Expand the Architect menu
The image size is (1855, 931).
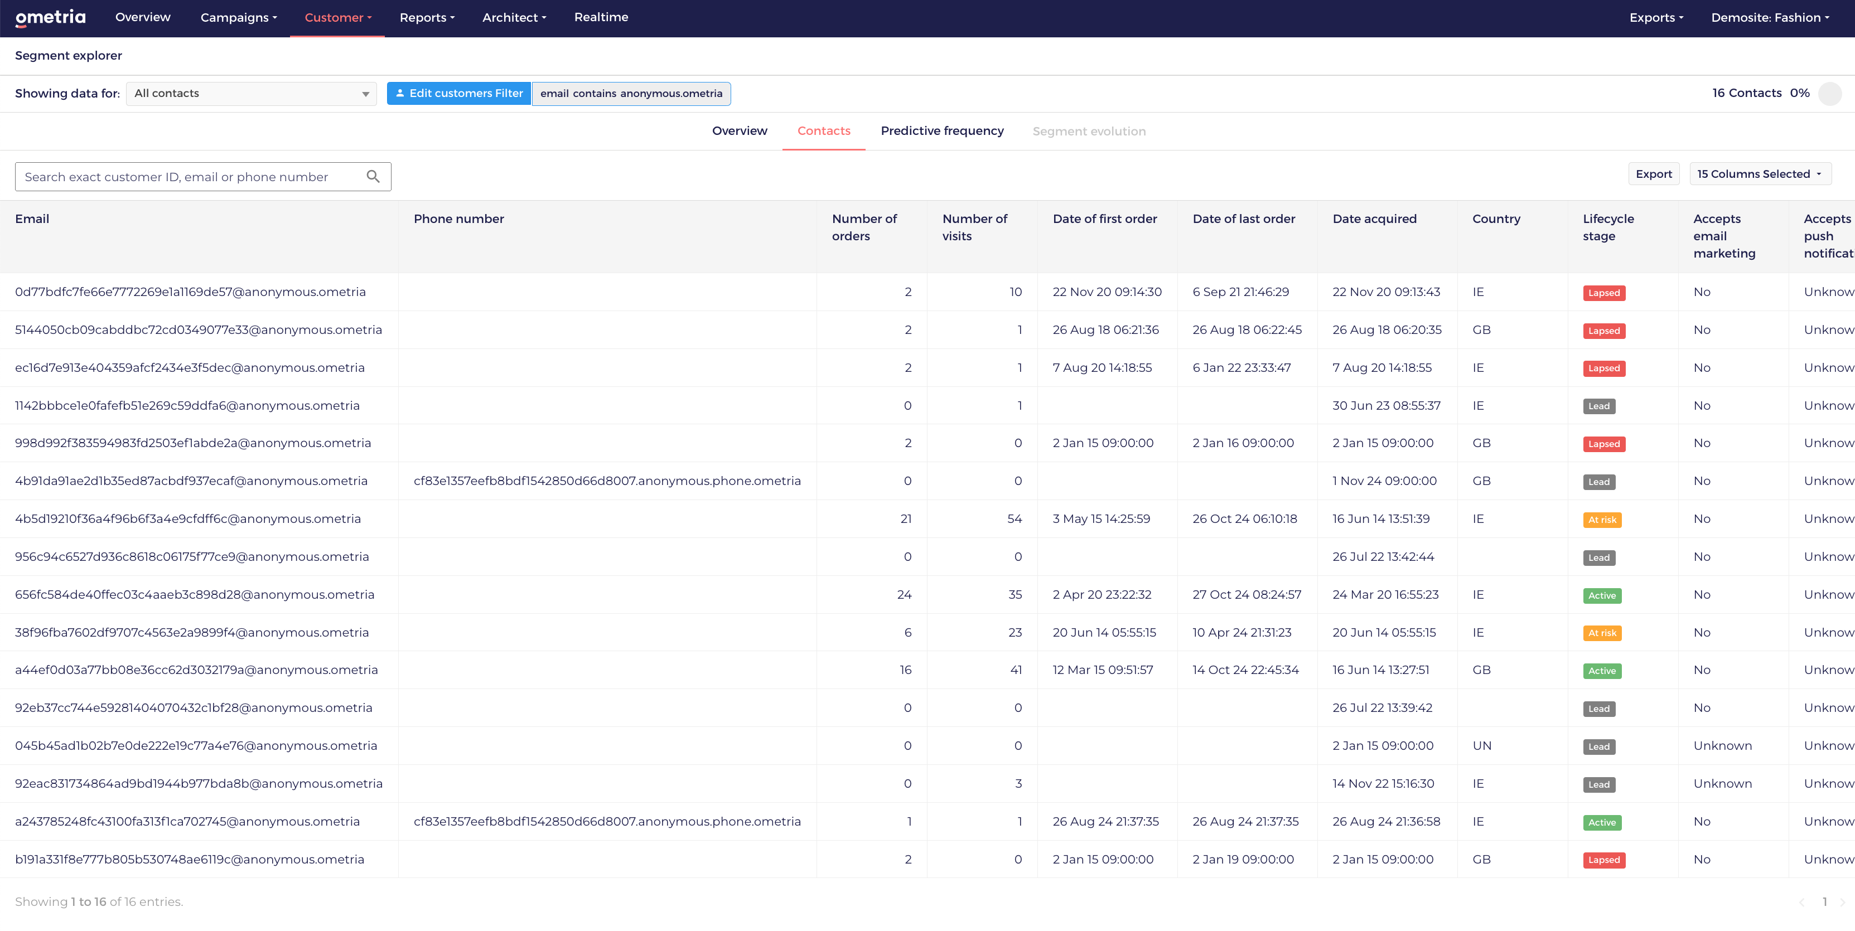pos(514,18)
